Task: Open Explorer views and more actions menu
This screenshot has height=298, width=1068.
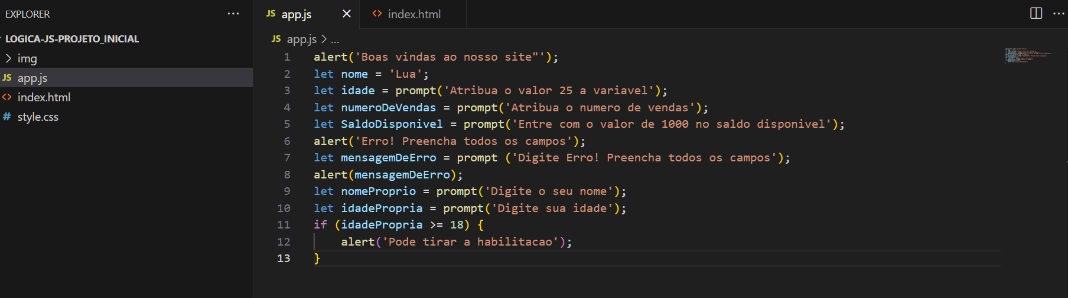Action: tap(233, 14)
